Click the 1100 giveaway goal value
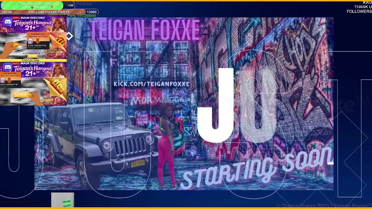 click(x=71, y=5)
